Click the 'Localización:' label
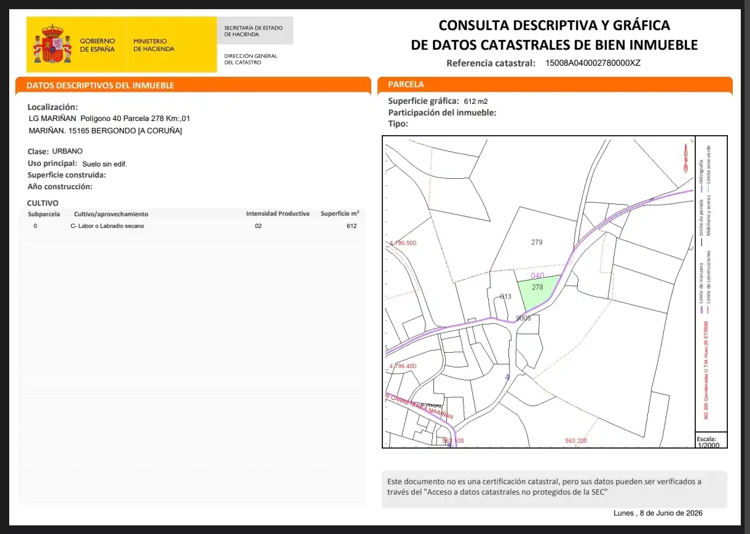 point(53,107)
